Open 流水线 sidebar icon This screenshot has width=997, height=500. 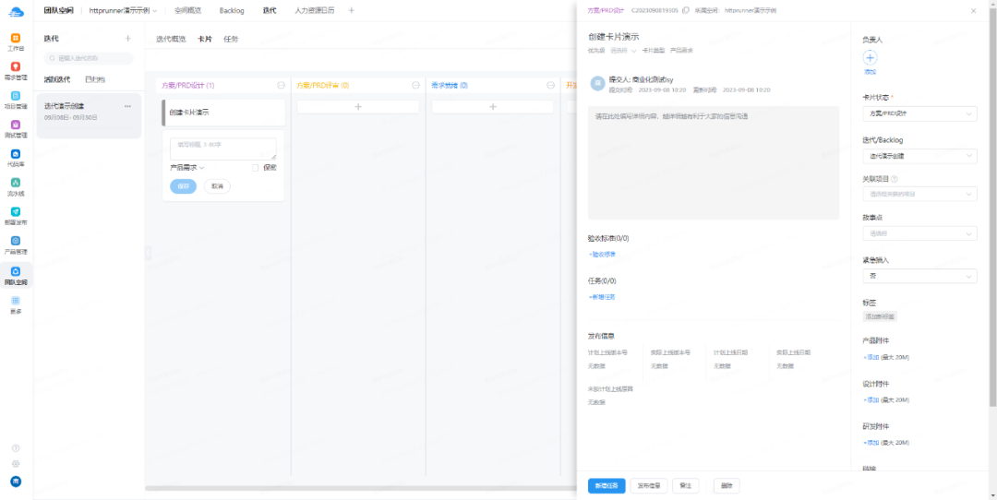[x=16, y=187]
